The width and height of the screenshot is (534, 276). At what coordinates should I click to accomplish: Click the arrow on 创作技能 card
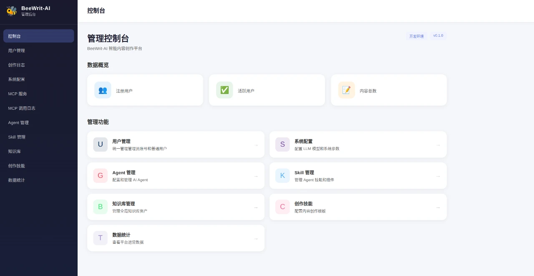(x=438, y=208)
